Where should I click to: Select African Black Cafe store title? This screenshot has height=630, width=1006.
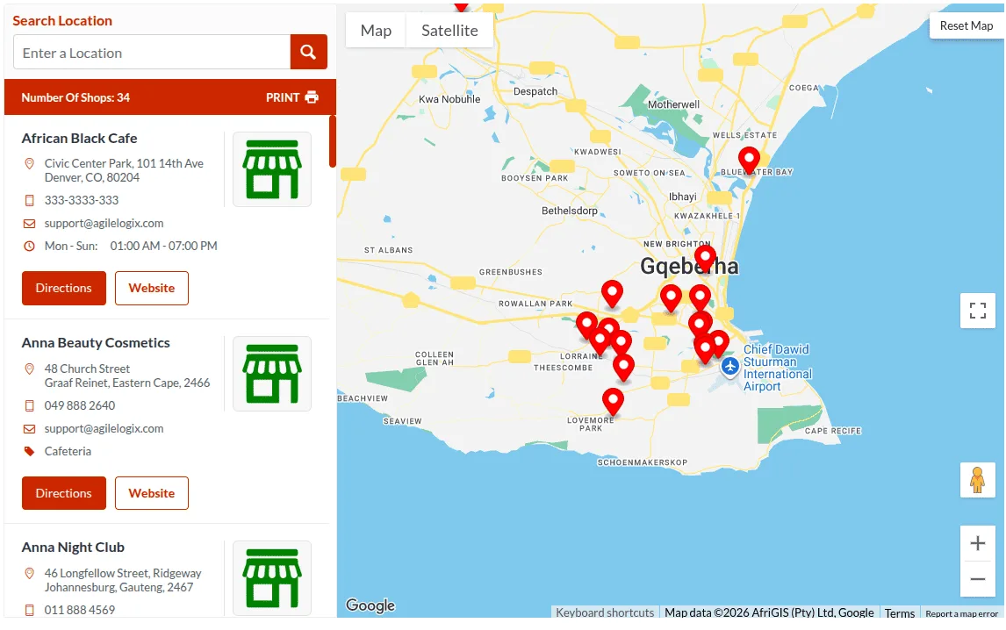(x=80, y=139)
